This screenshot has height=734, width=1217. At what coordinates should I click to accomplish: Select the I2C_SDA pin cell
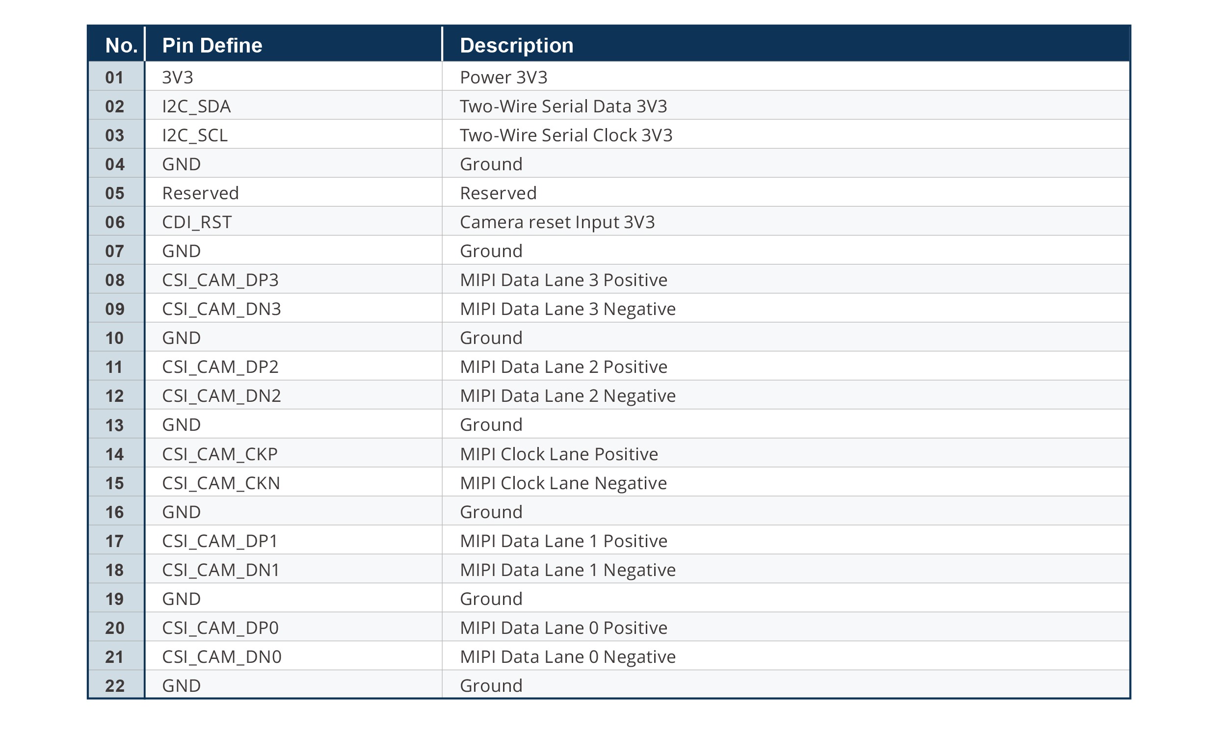pyautogui.click(x=196, y=106)
